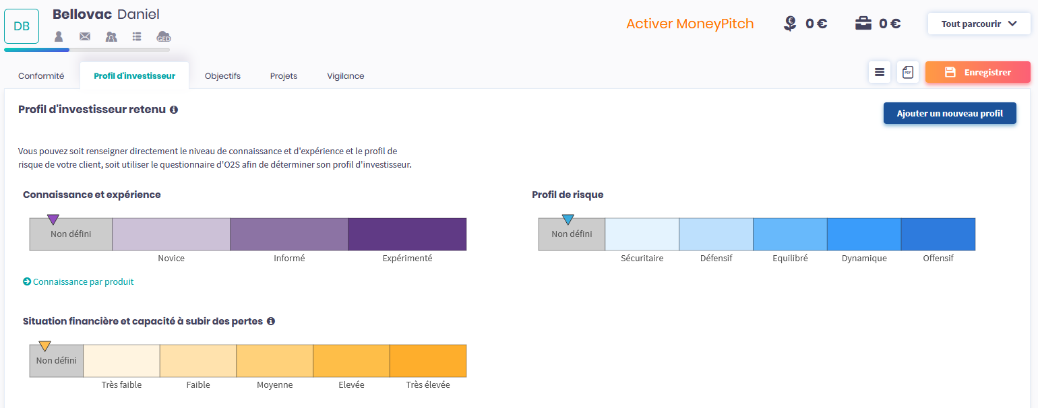The image size is (1038, 408).
Task: Expand Connaissance par produit section
Action: tap(79, 282)
